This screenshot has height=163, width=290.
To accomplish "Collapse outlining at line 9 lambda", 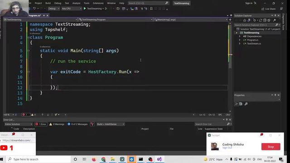I will click(x=29, y=72).
